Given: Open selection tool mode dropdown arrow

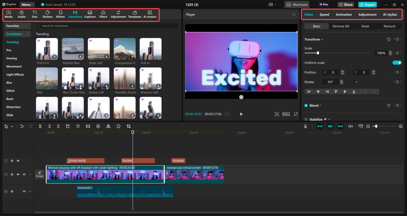Looking at the screenshot, I should click(12, 126).
